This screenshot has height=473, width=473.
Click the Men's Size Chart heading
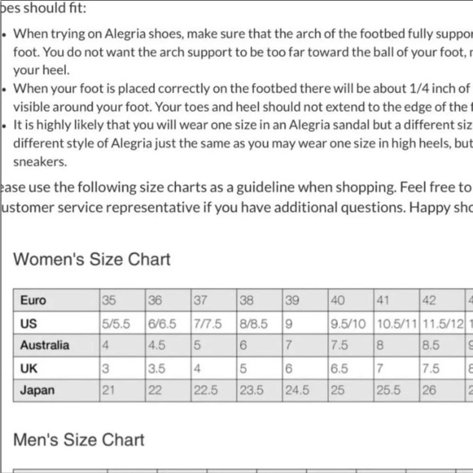coord(79,440)
